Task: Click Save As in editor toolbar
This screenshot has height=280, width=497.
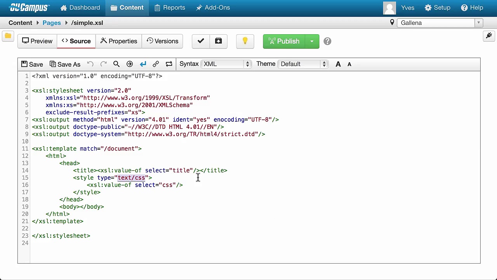Action: pyautogui.click(x=64, y=64)
